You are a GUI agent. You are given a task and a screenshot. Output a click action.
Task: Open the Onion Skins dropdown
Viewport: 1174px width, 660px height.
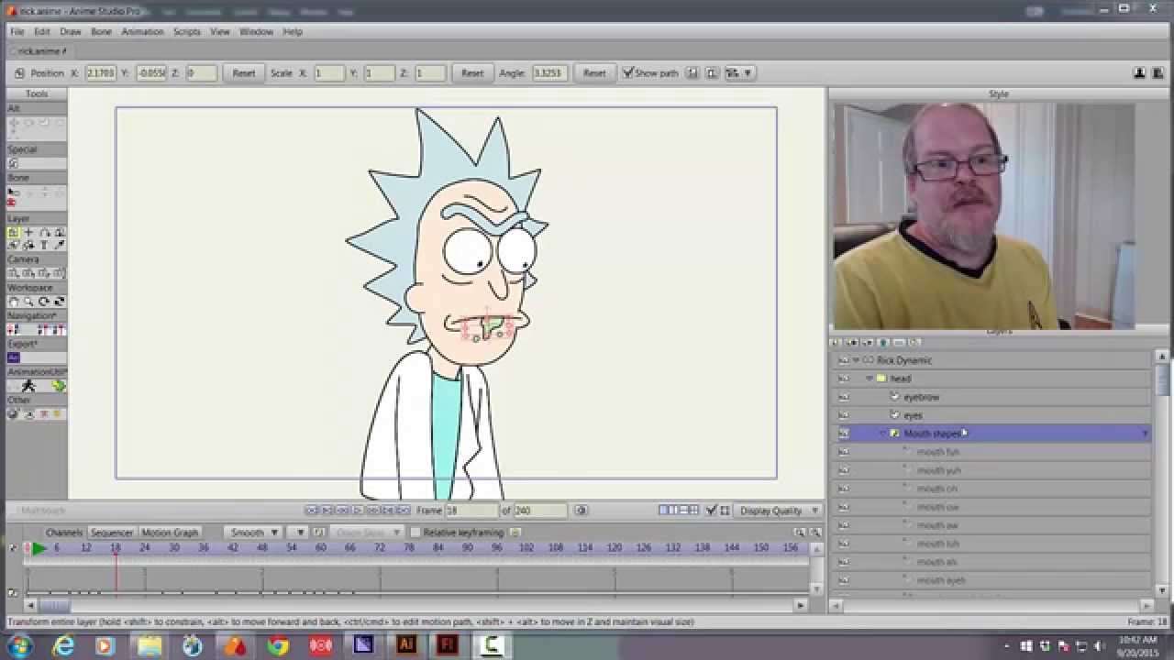pyautogui.click(x=365, y=533)
